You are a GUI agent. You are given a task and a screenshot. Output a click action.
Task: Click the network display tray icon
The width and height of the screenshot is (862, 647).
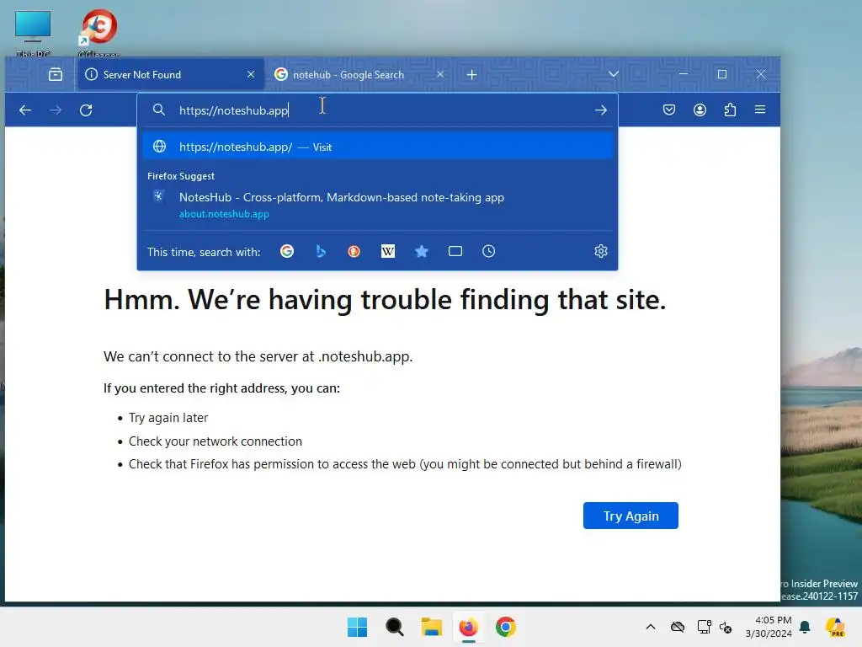tap(705, 627)
